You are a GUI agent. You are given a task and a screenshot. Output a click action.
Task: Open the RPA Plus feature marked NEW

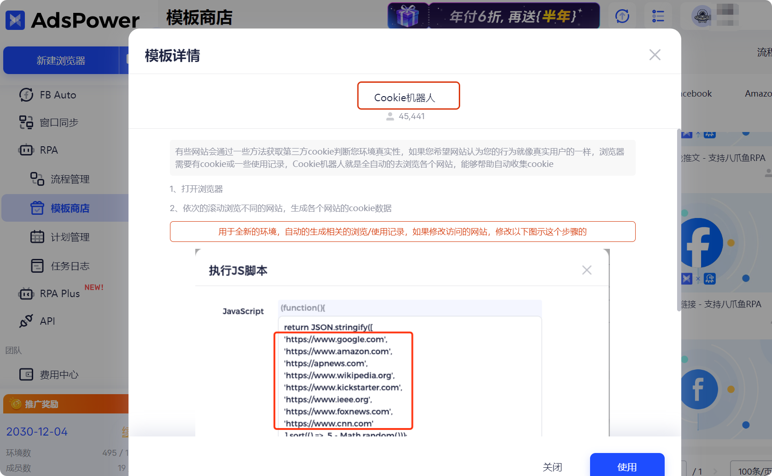pos(26,293)
